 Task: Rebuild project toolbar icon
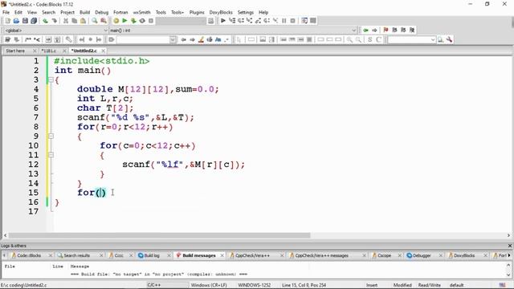pyautogui.click(x=142, y=21)
